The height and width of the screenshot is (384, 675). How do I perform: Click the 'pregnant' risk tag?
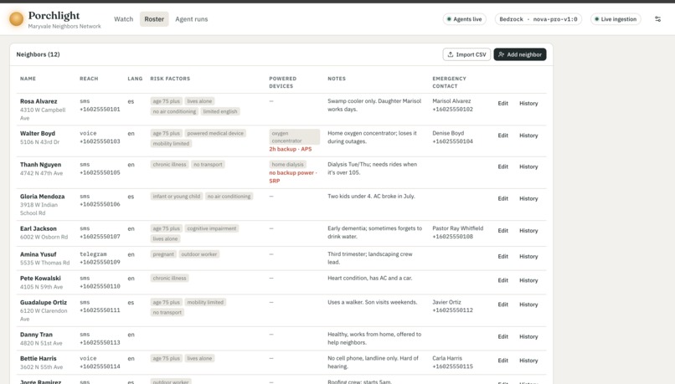163,254
